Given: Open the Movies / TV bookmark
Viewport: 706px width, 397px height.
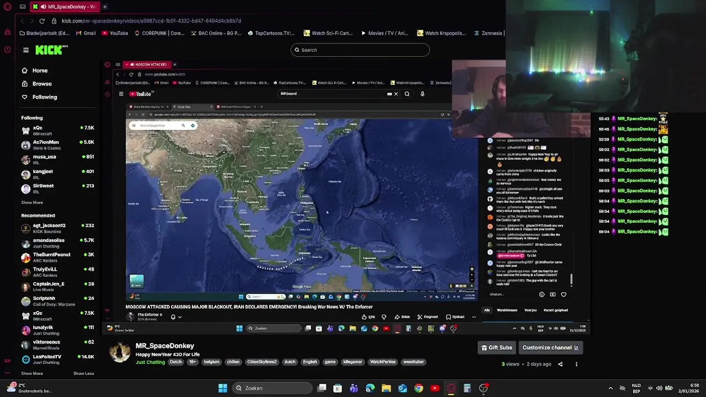Looking at the screenshot, I should coord(384,33).
